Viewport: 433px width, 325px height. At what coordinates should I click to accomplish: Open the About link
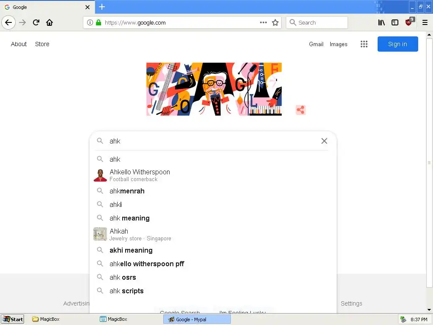(x=19, y=44)
